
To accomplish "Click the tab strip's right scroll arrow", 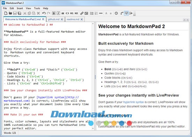I will [187, 19].
